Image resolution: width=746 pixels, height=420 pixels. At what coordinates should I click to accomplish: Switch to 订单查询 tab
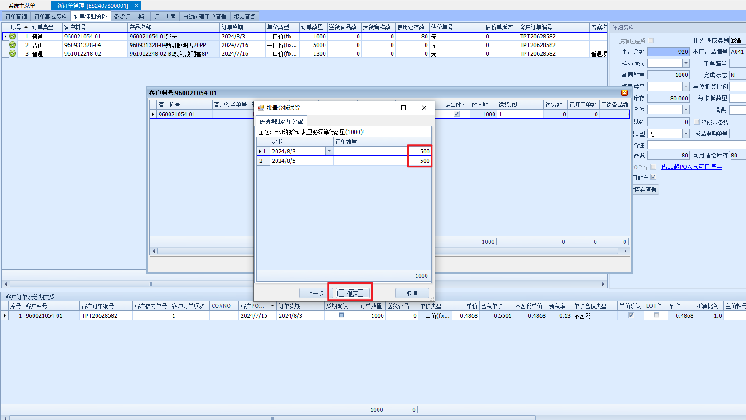pos(16,17)
